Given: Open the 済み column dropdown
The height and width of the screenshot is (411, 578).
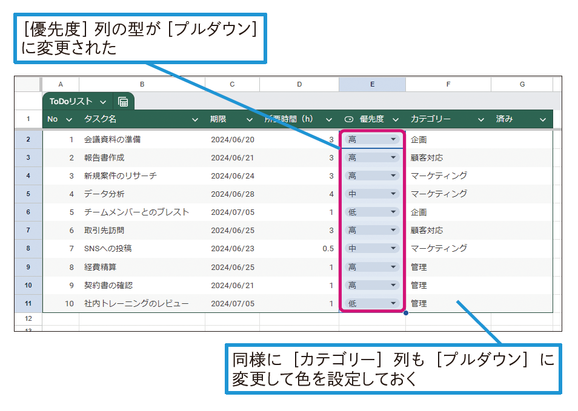Looking at the screenshot, I should (543, 119).
